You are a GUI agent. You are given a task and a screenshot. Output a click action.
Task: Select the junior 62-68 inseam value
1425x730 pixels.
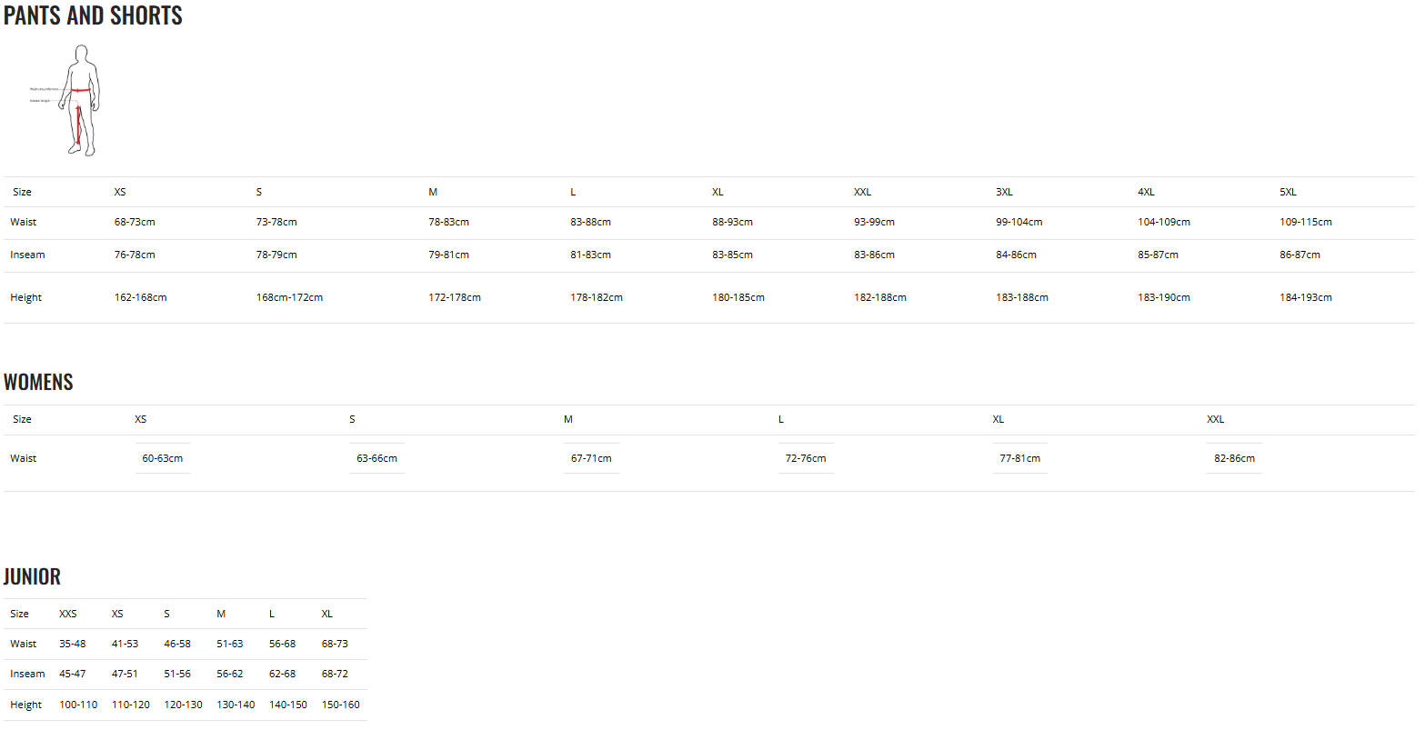coord(282,674)
